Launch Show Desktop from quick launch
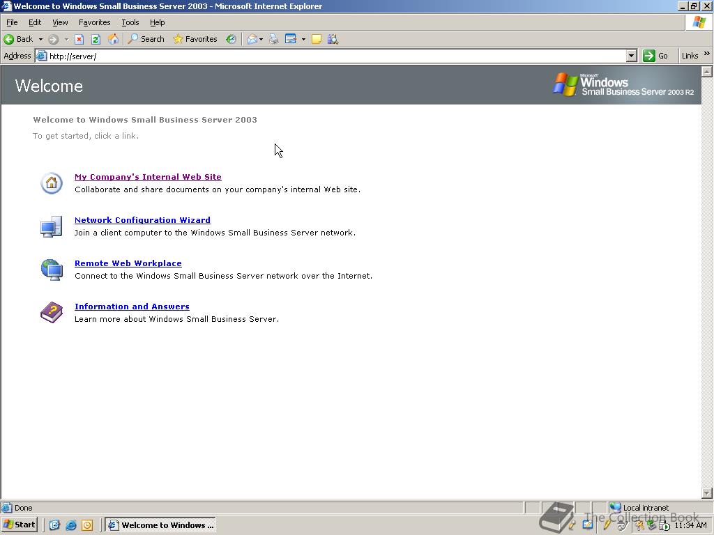Screen dimensions: 714x535 [54, 525]
